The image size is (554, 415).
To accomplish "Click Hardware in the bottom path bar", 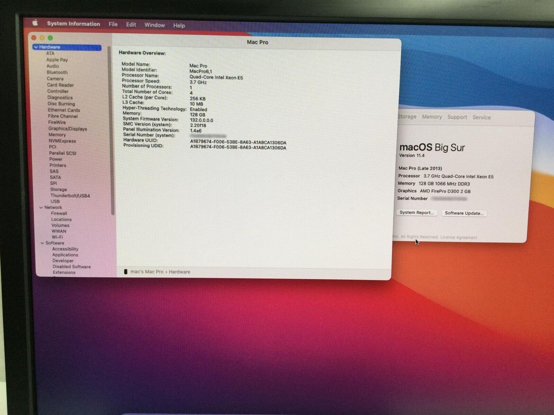I will pos(179,272).
